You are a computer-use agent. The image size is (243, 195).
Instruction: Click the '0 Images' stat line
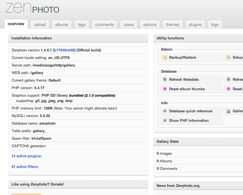(164, 154)
